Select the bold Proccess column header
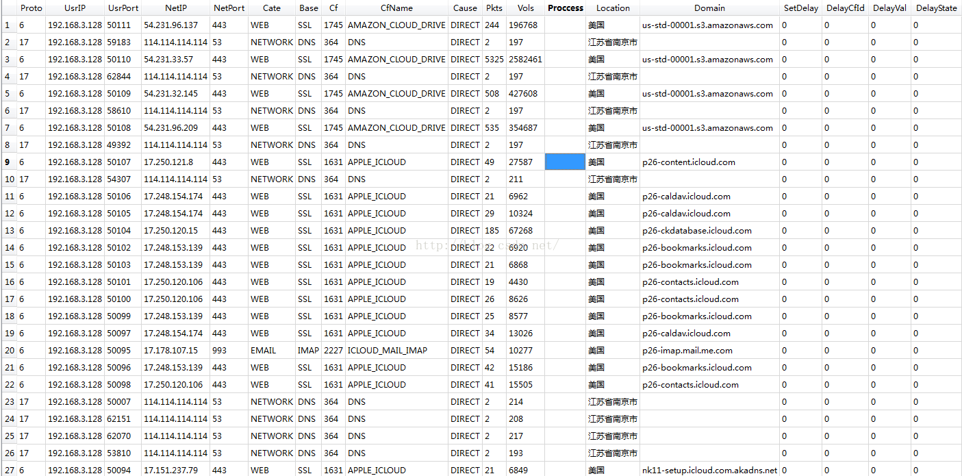The width and height of the screenshot is (962, 476). (x=566, y=8)
